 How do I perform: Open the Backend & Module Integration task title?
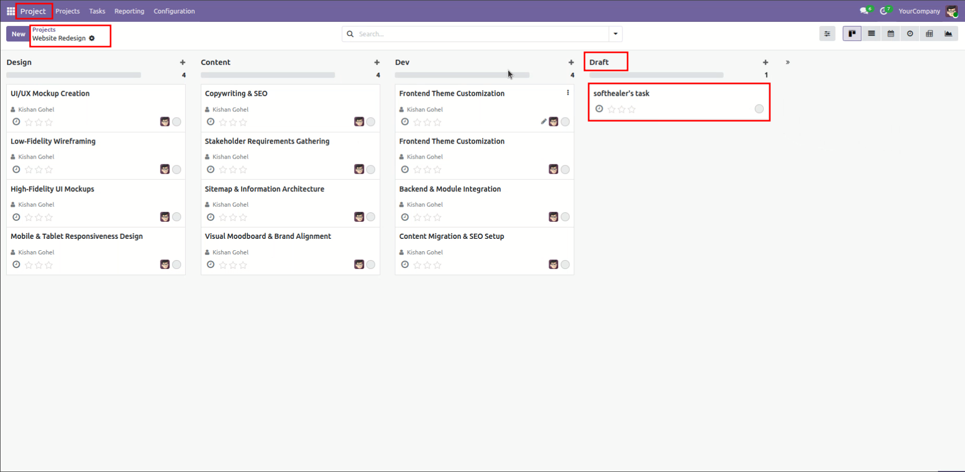[450, 189]
